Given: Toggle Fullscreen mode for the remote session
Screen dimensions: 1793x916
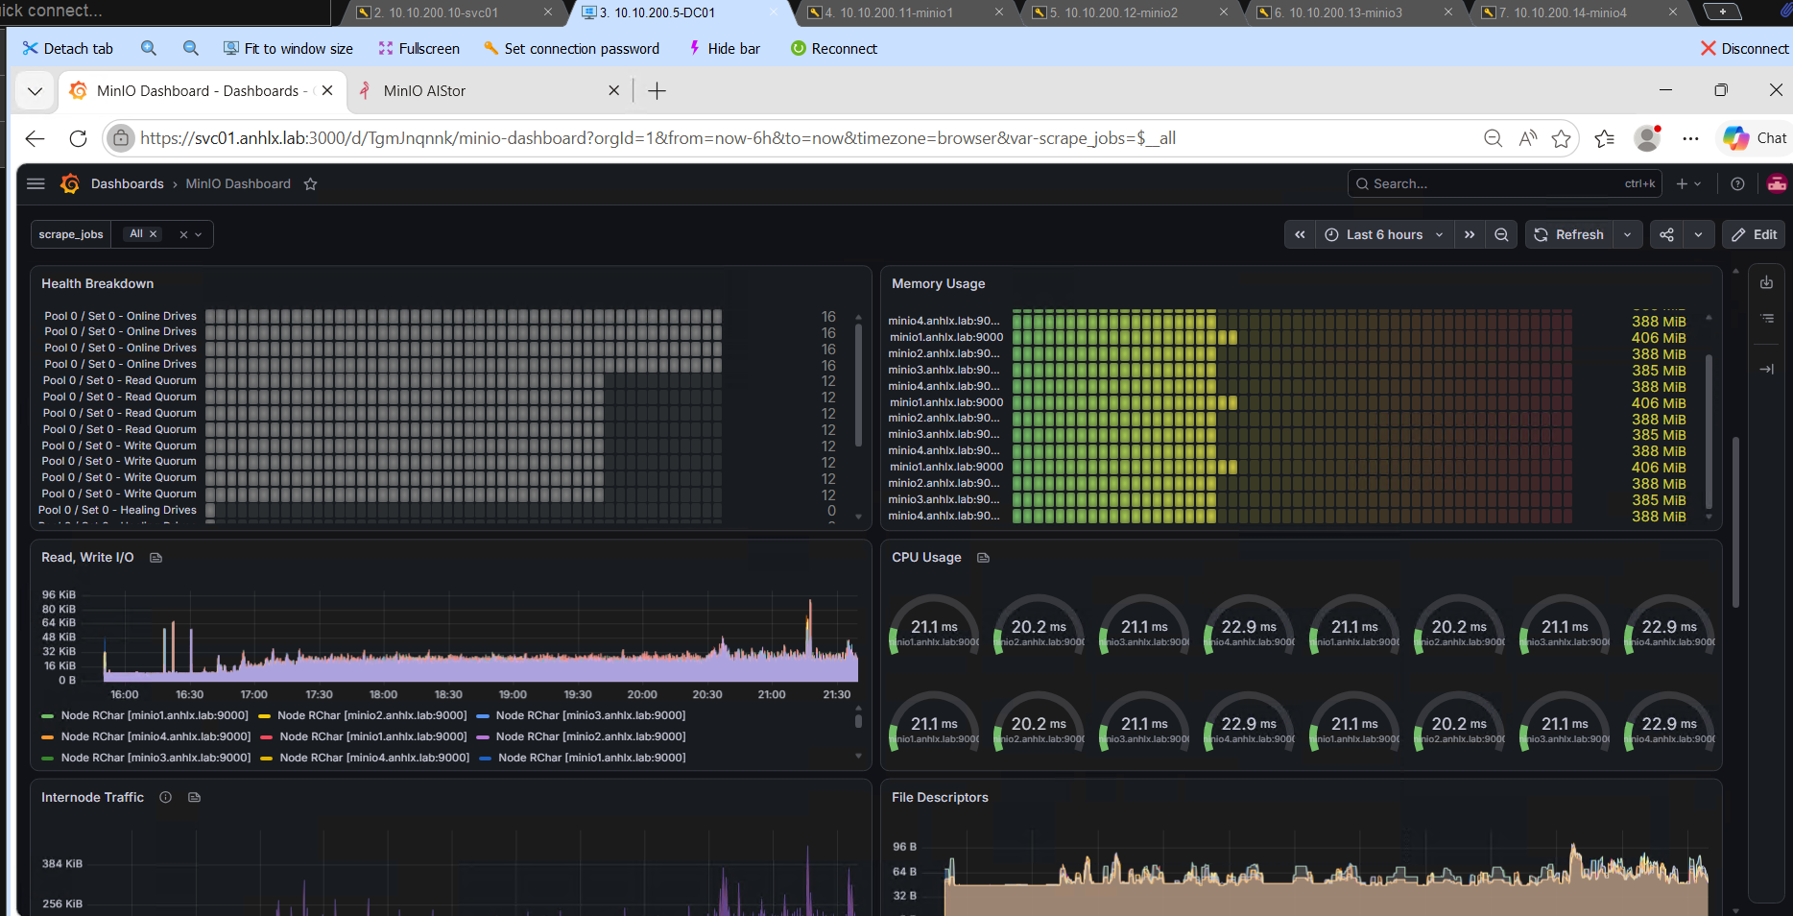Looking at the screenshot, I should tap(418, 48).
